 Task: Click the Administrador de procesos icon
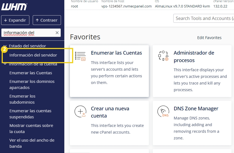tap(163, 56)
